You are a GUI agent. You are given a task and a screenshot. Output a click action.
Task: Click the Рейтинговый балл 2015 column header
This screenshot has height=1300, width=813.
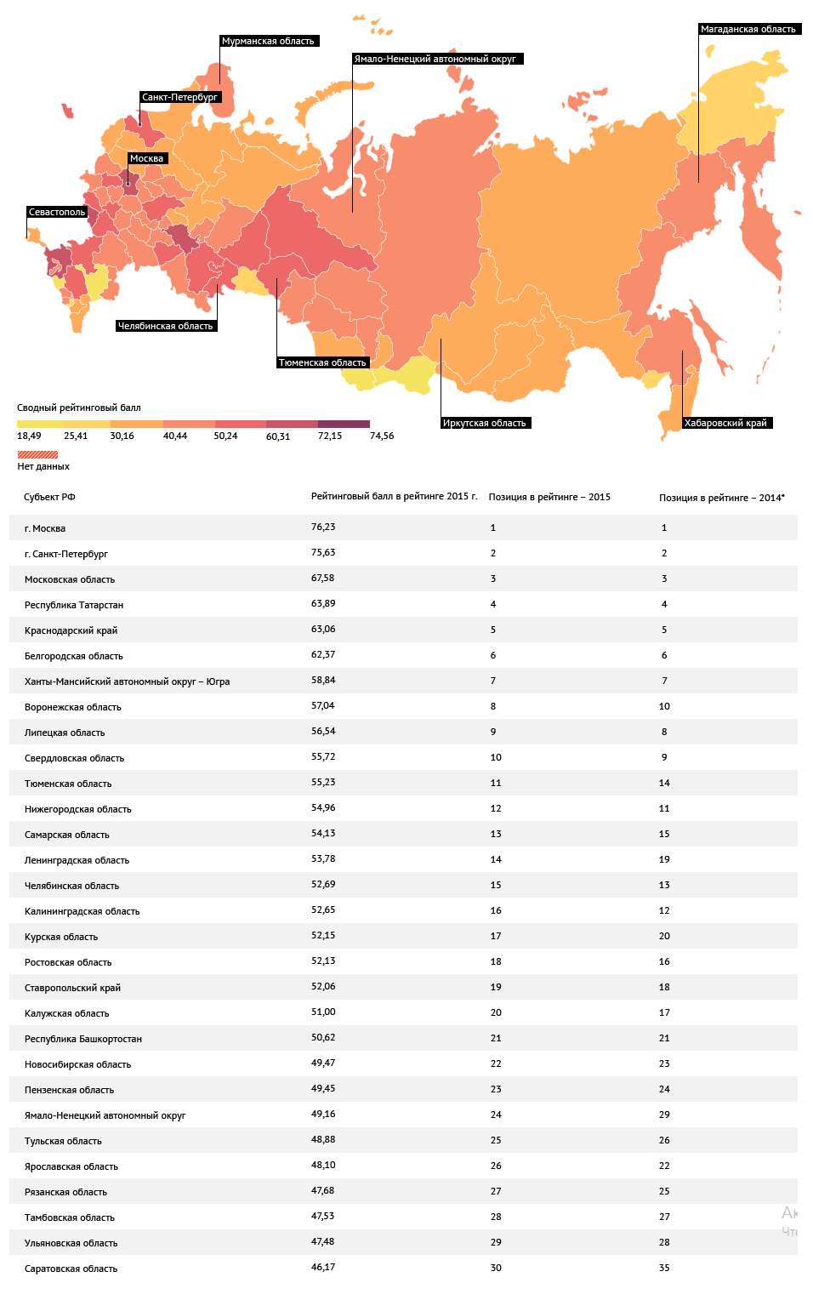click(394, 496)
